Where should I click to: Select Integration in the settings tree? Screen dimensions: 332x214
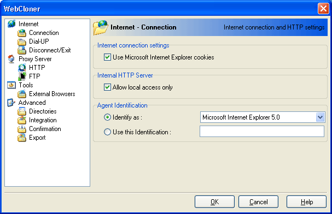coord(43,120)
